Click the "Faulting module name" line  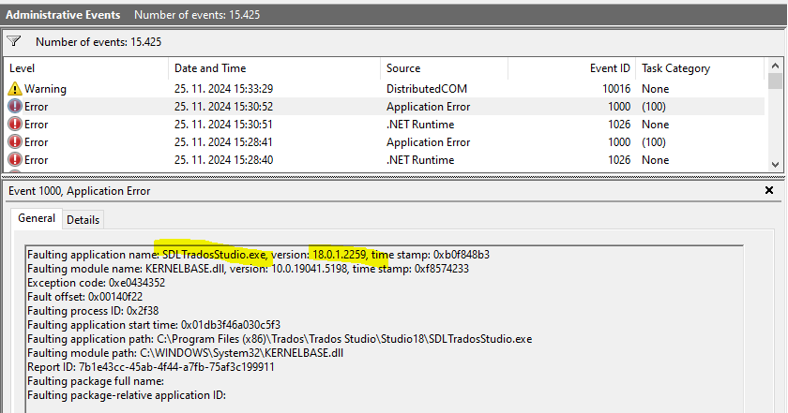coord(248,269)
